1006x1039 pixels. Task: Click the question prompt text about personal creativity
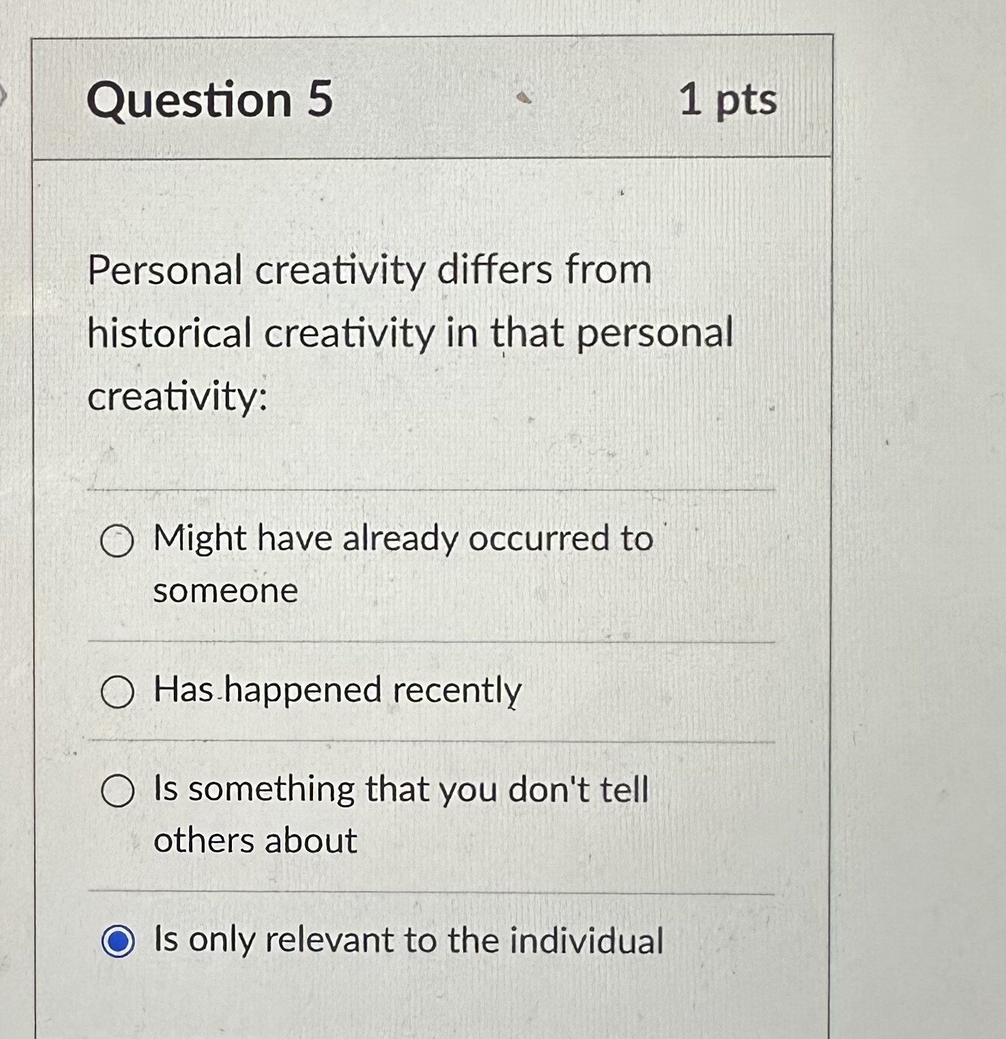[x=409, y=332]
